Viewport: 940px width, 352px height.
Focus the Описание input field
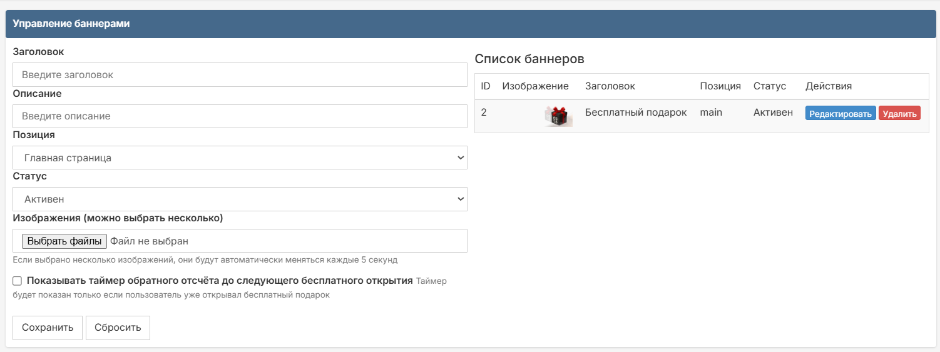[x=240, y=116]
